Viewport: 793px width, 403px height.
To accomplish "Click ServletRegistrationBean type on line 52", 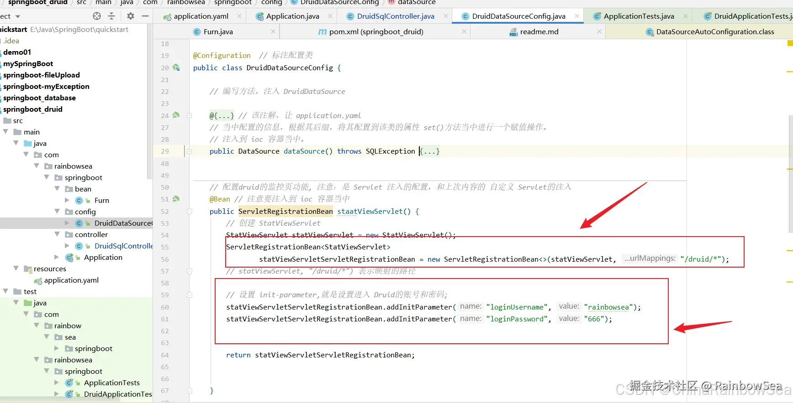I will 285,211.
